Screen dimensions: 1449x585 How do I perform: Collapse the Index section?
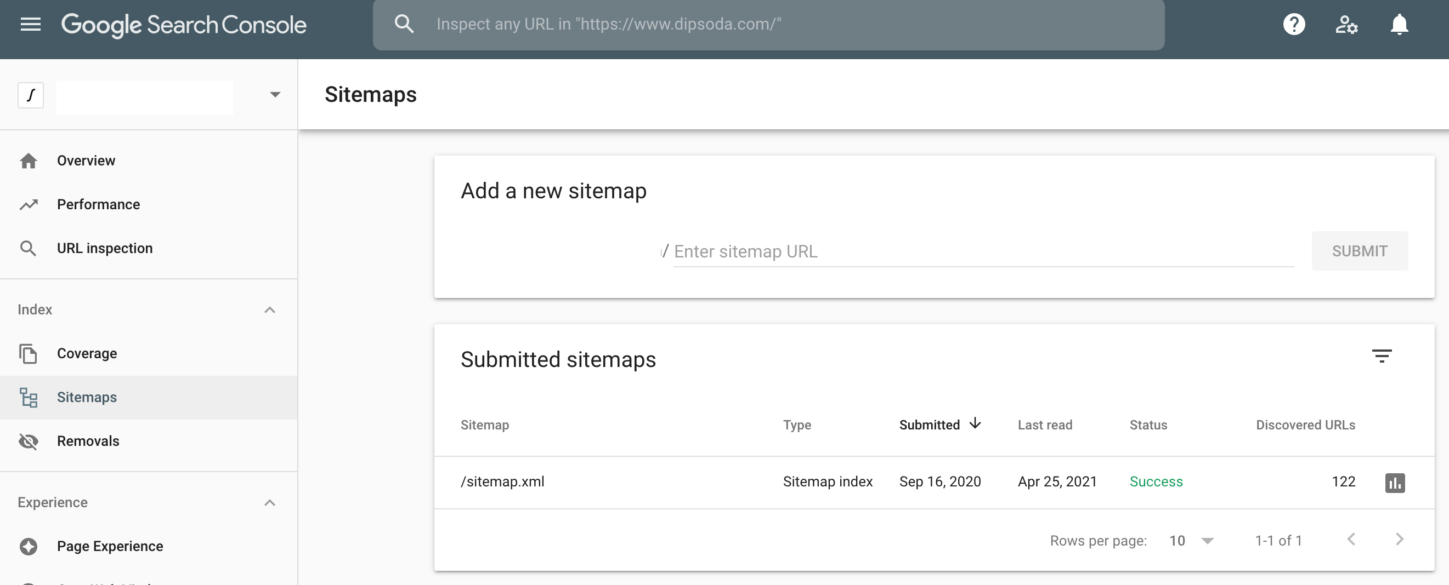[x=270, y=309]
